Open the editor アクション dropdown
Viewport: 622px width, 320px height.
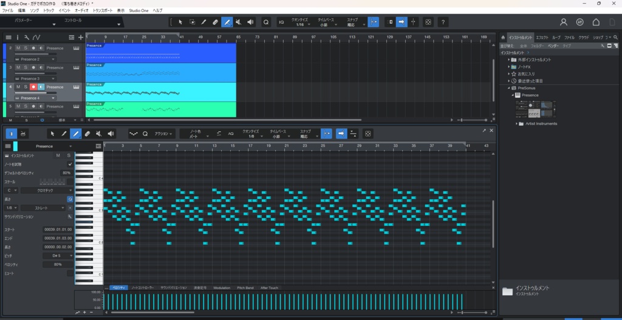tap(163, 134)
